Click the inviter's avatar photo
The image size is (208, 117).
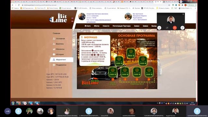[128, 17]
